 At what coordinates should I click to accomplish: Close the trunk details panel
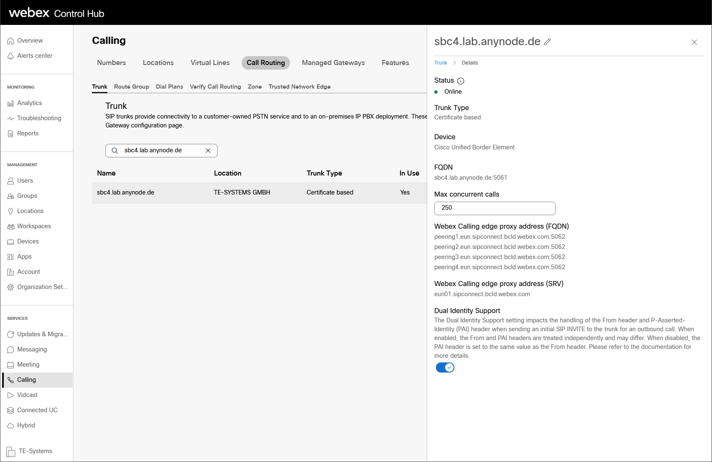pos(694,42)
